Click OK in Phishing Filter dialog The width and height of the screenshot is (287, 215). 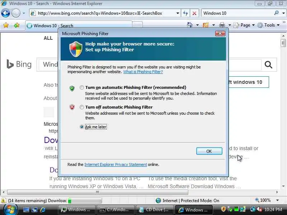tap(209, 151)
